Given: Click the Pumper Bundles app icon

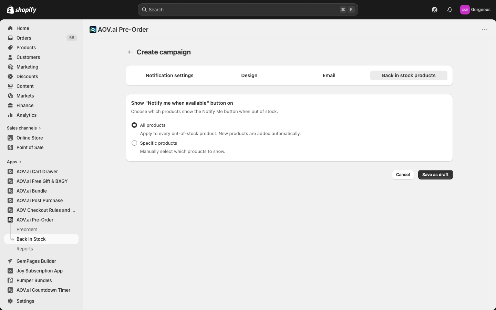Looking at the screenshot, I should [x=10, y=280].
